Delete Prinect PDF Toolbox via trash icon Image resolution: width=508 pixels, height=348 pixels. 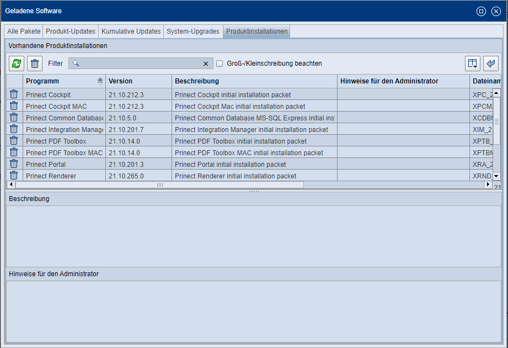pyautogui.click(x=14, y=141)
